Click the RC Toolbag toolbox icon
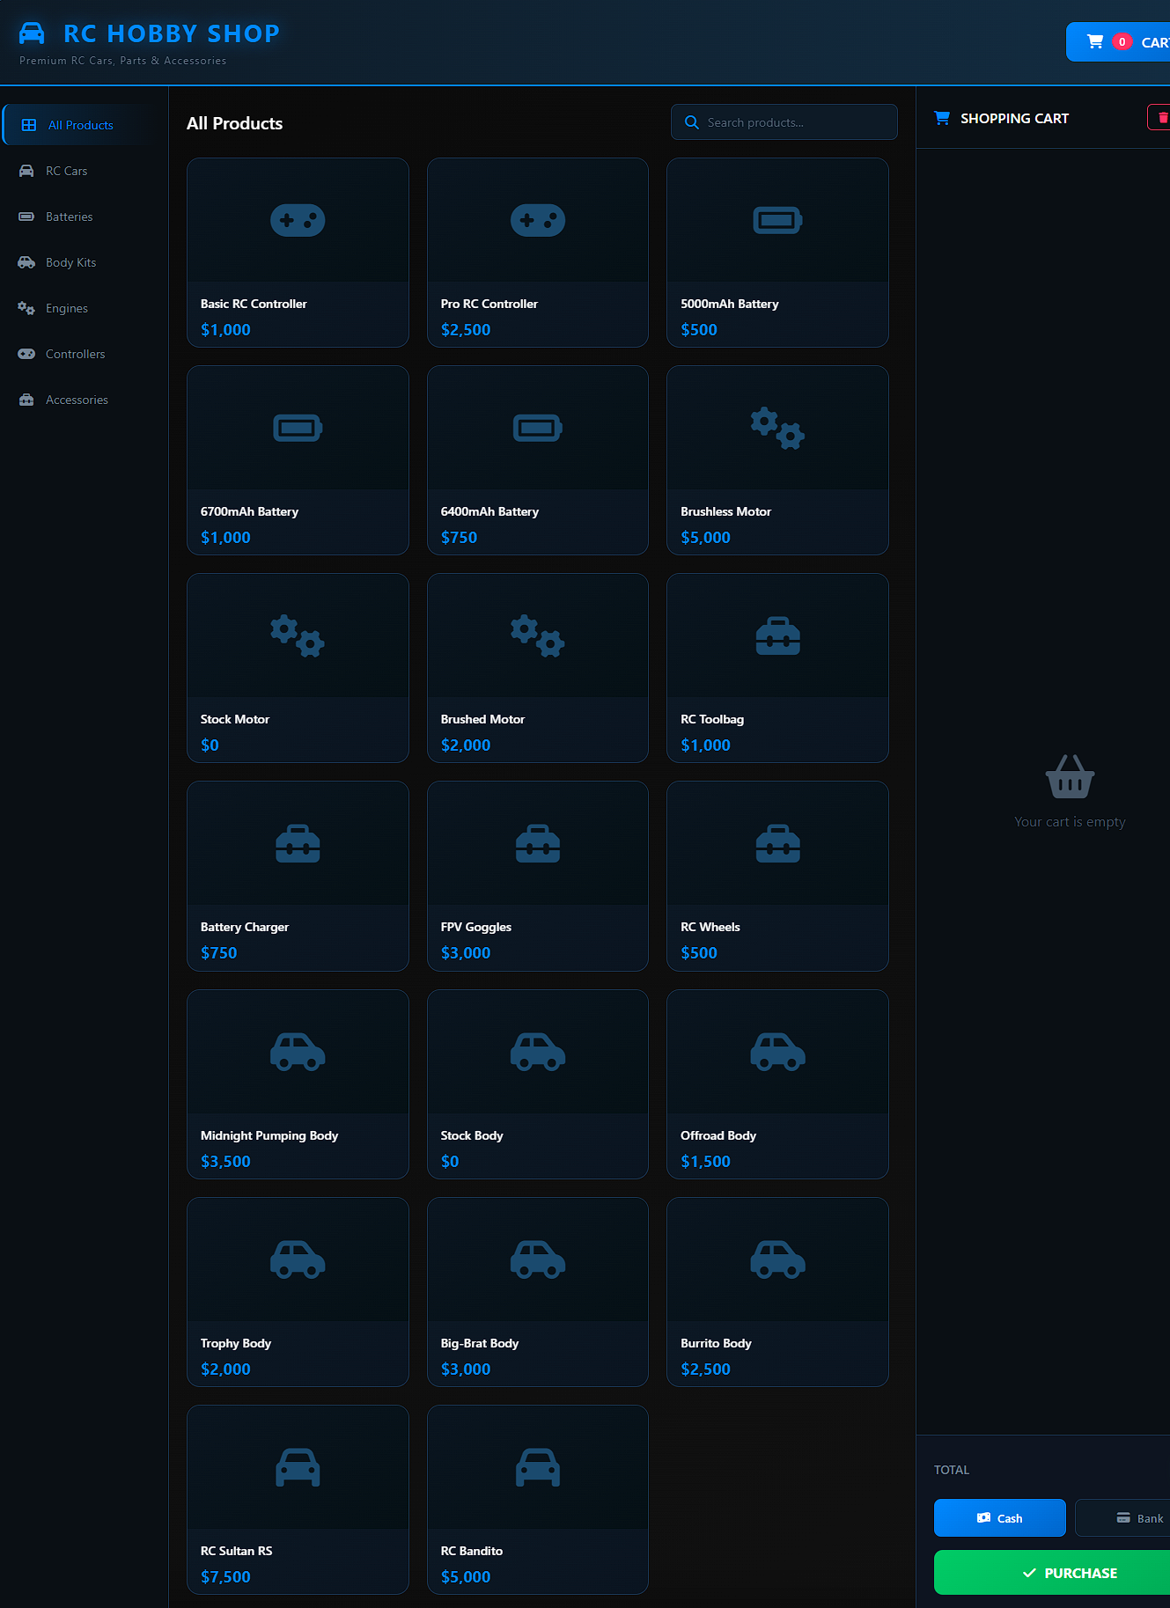The height and width of the screenshot is (1608, 1170). coord(777,636)
